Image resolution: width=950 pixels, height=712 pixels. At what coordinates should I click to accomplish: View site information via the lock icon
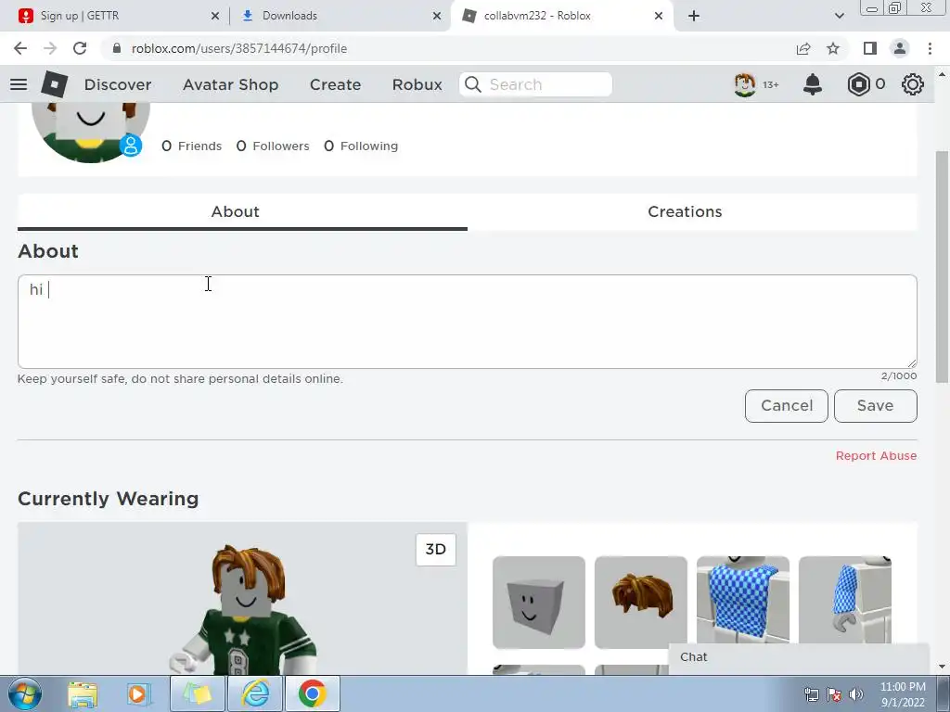point(117,48)
